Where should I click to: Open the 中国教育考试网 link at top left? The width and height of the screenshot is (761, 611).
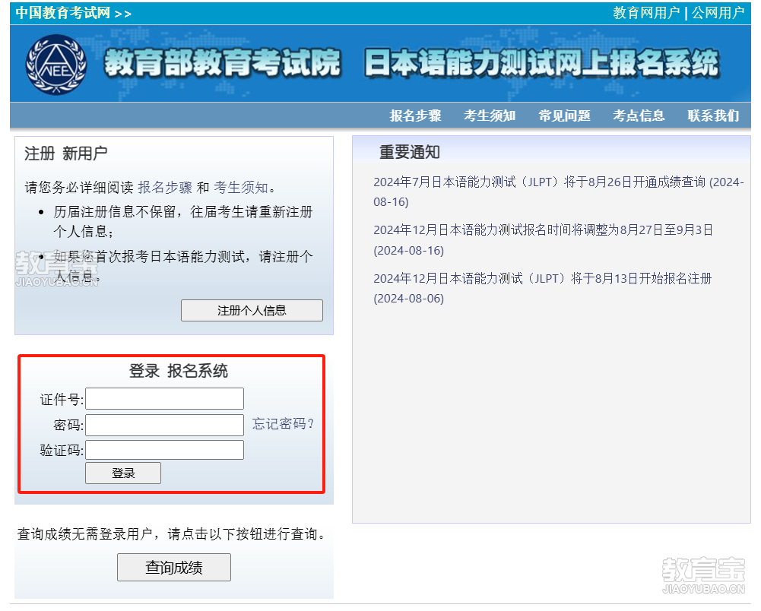[63, 13]
